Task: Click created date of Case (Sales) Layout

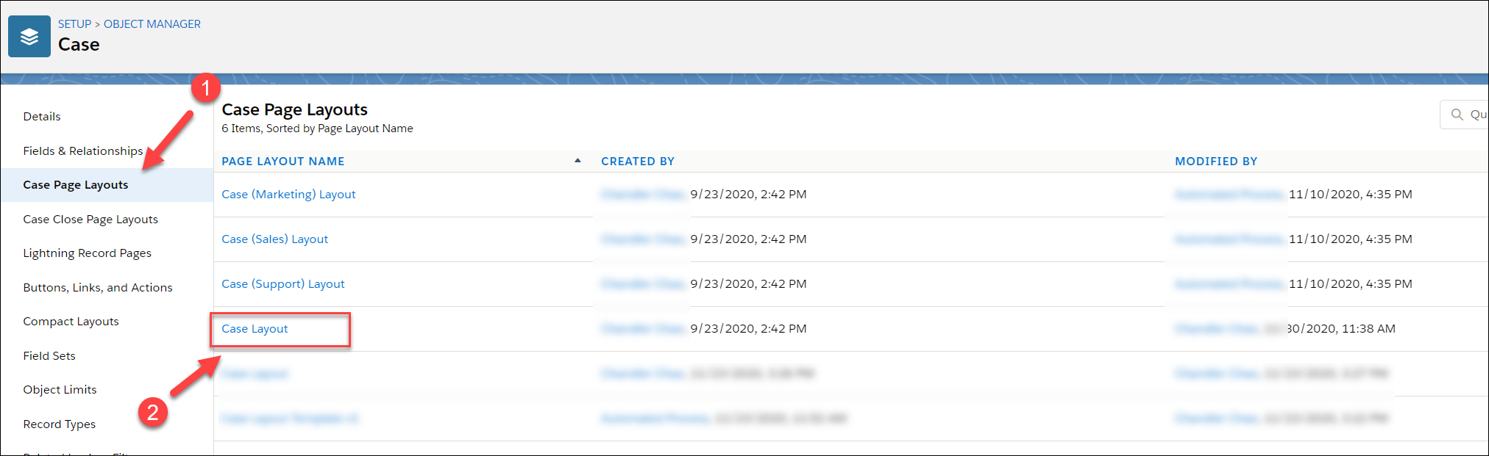Action: pos(748,239)
